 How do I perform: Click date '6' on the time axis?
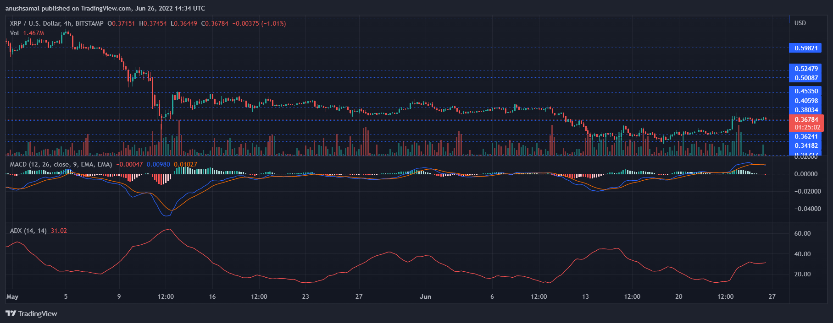(x=492, y=296)
